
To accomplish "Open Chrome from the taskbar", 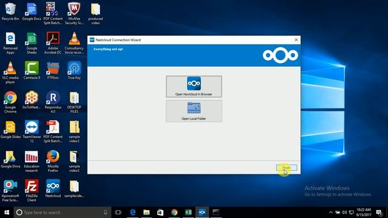I will 175,213.
